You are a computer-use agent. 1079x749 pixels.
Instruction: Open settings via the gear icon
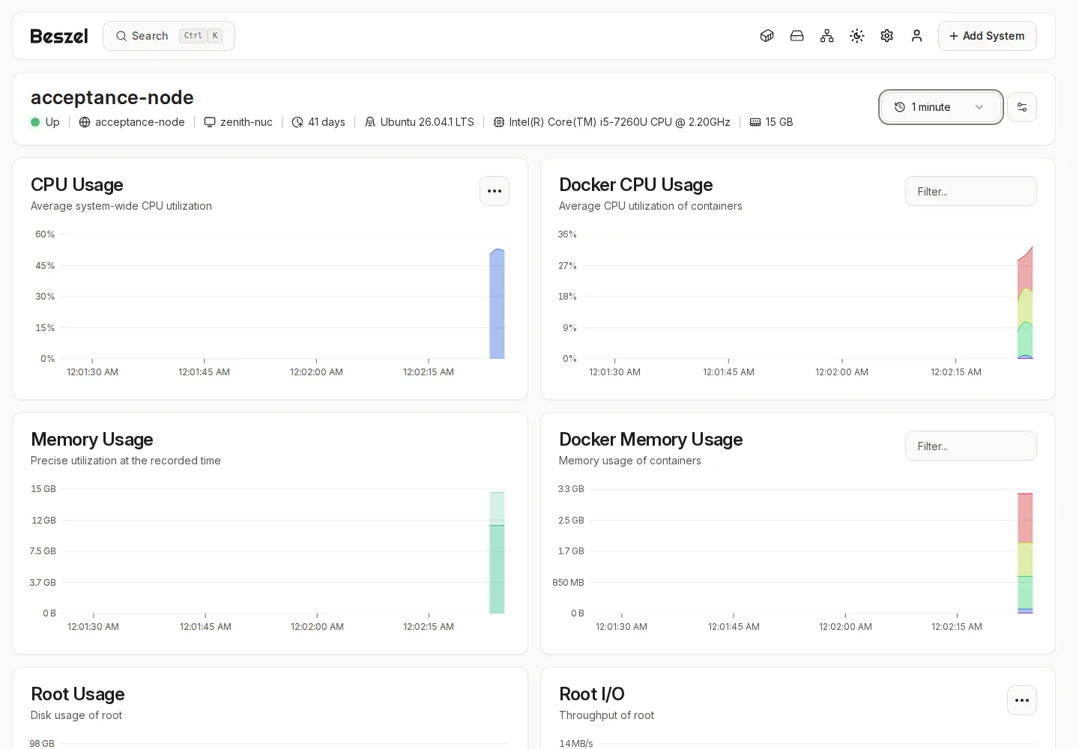click(886, 36)
